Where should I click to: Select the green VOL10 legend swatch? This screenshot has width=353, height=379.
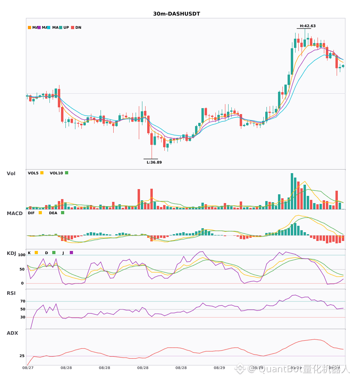67,173
